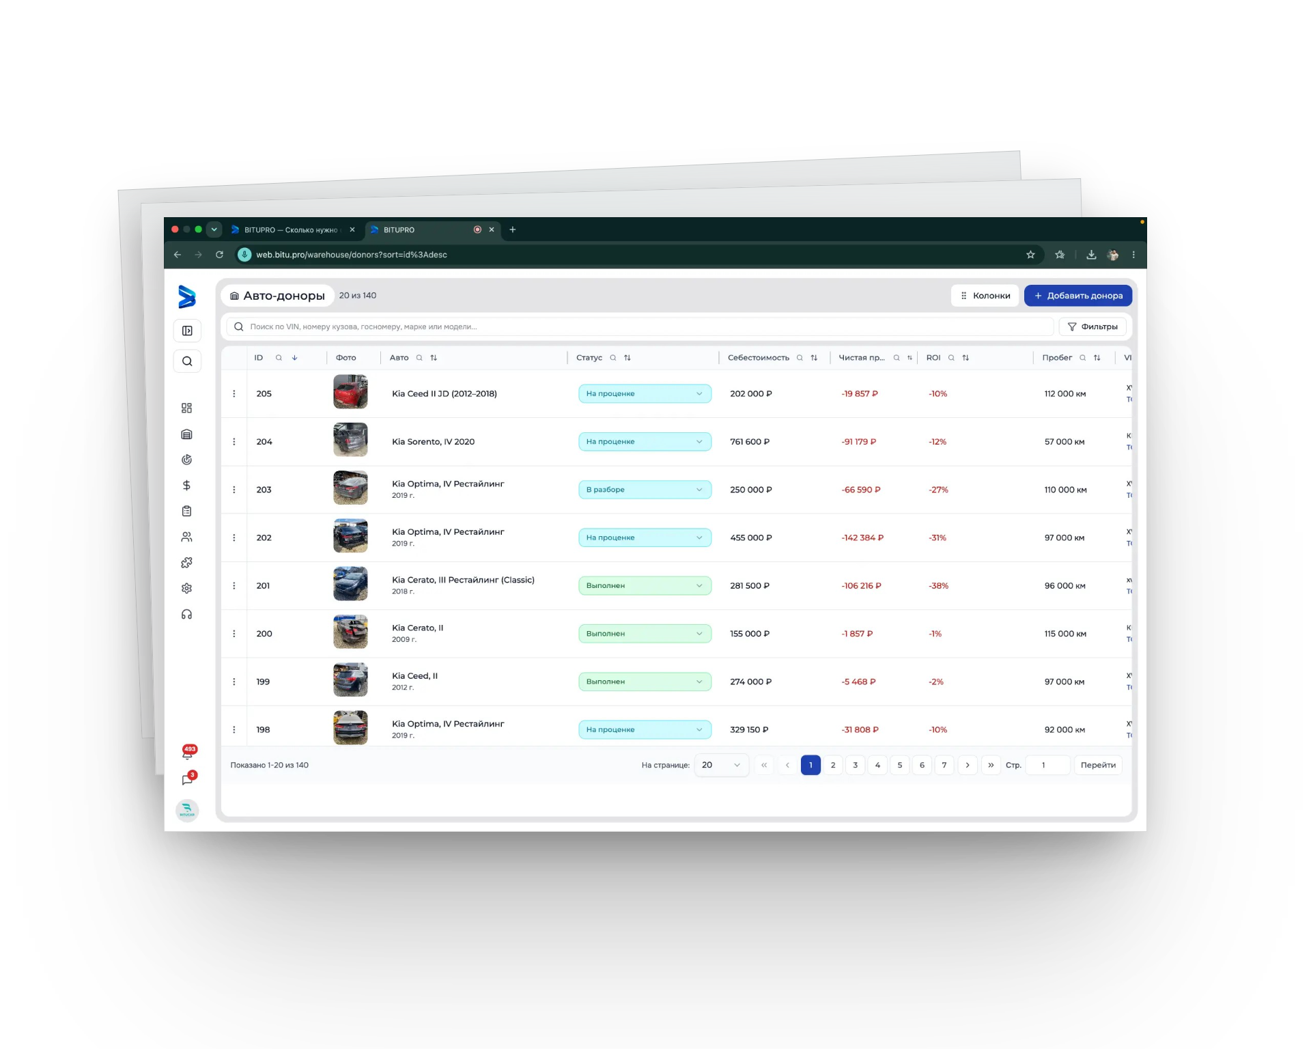Open the photo thumbnail for Kia Sorento
Screen dimensions: 1311x1049
[350, 440]
